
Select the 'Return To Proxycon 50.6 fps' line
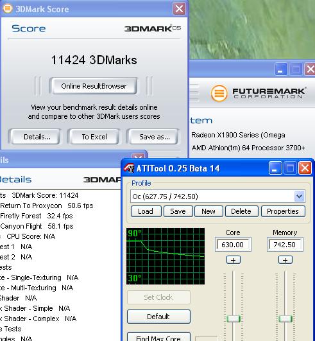click(47, 205)
